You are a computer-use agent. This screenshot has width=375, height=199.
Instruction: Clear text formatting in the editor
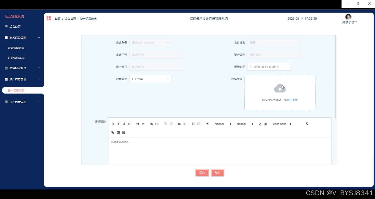pos(307,124)
